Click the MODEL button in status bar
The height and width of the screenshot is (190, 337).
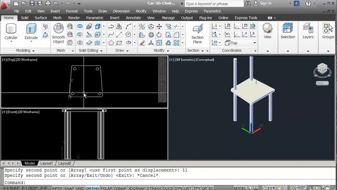tap(240, 188)
